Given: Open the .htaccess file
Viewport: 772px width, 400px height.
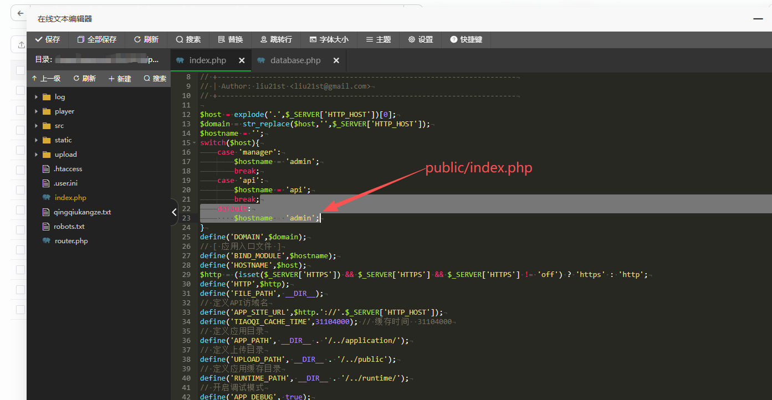Looking at the screenshot, I should pos(68,169).
